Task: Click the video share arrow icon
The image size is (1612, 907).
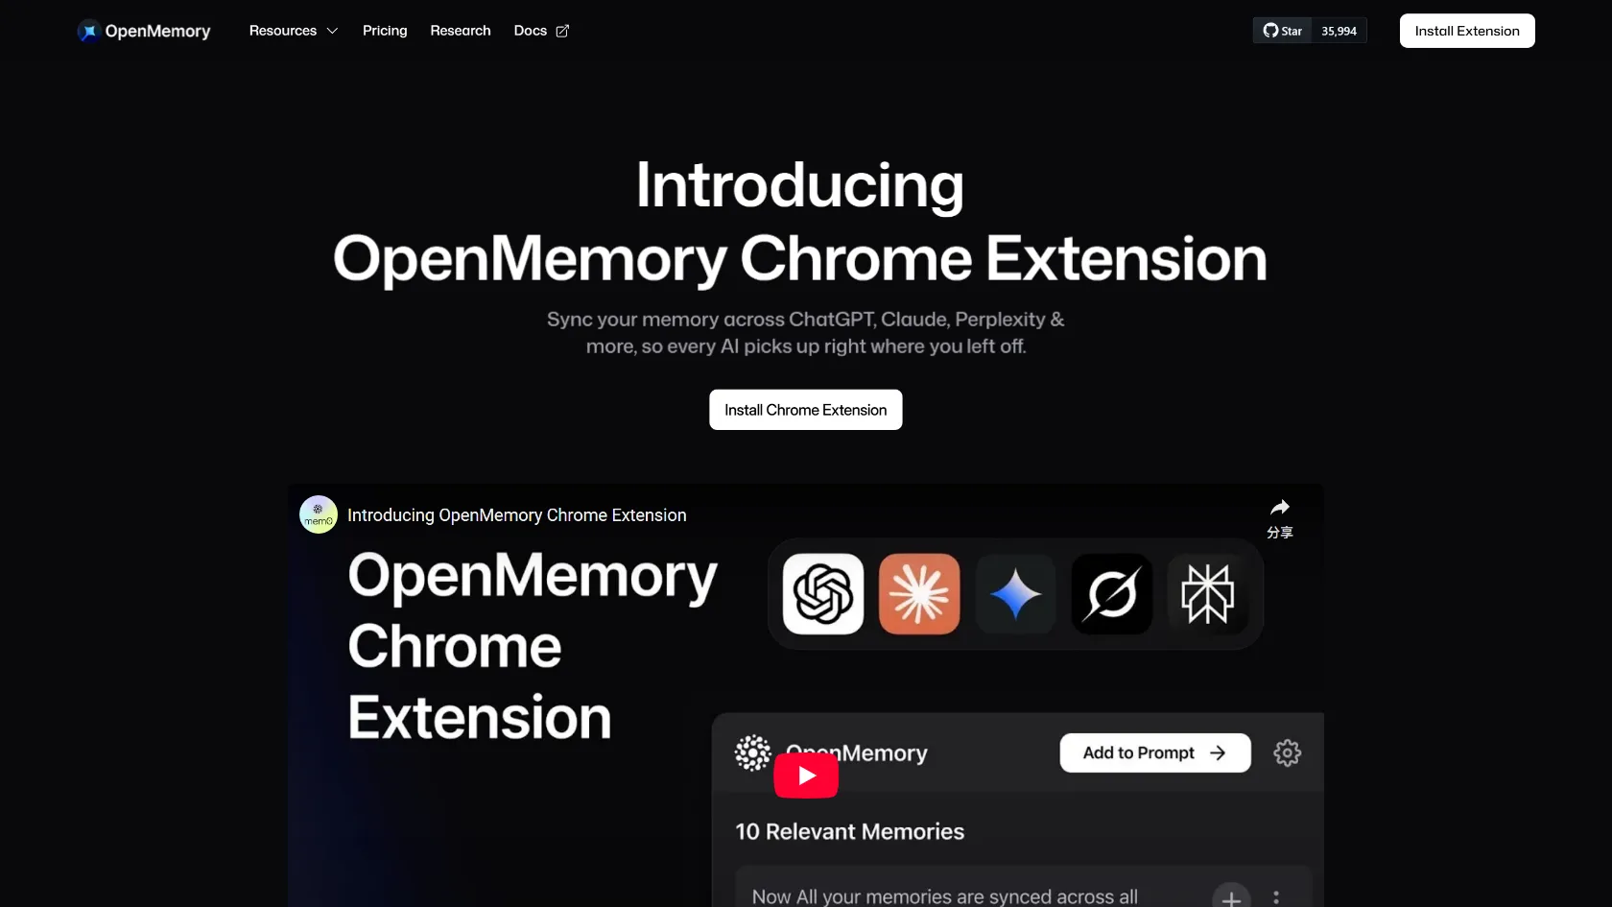Action: click(x=1280, y=508)
